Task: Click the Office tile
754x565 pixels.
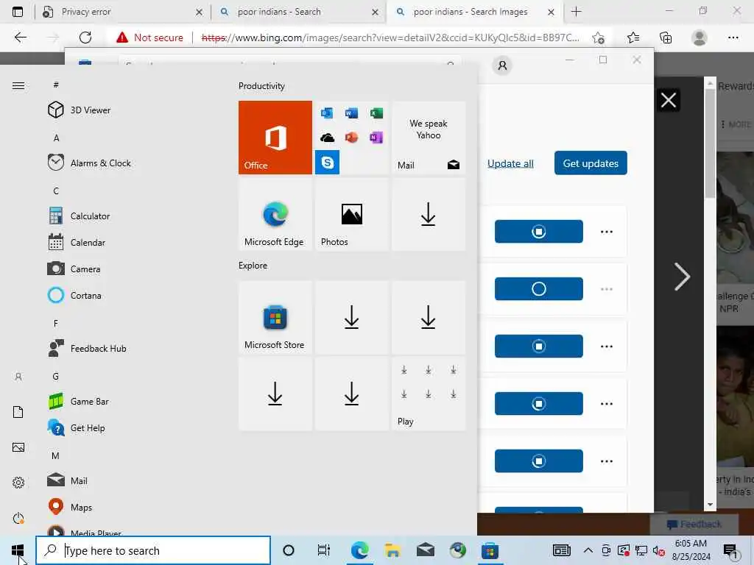Action: 275,138
